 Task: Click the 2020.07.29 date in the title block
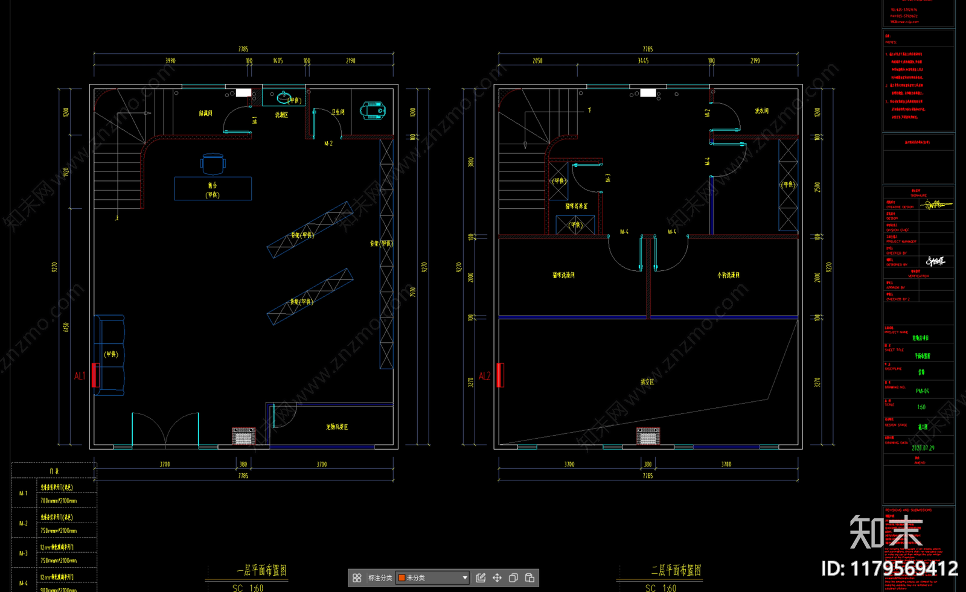(923, 448)
